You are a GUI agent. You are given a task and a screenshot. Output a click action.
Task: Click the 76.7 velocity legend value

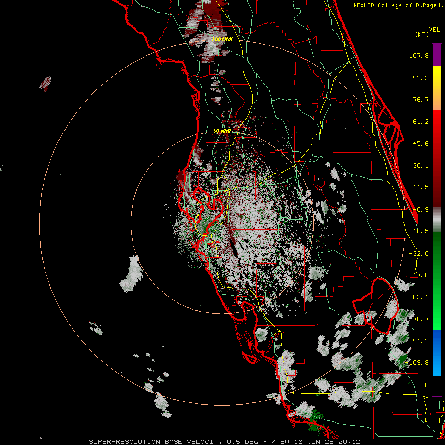click(421, 99)
